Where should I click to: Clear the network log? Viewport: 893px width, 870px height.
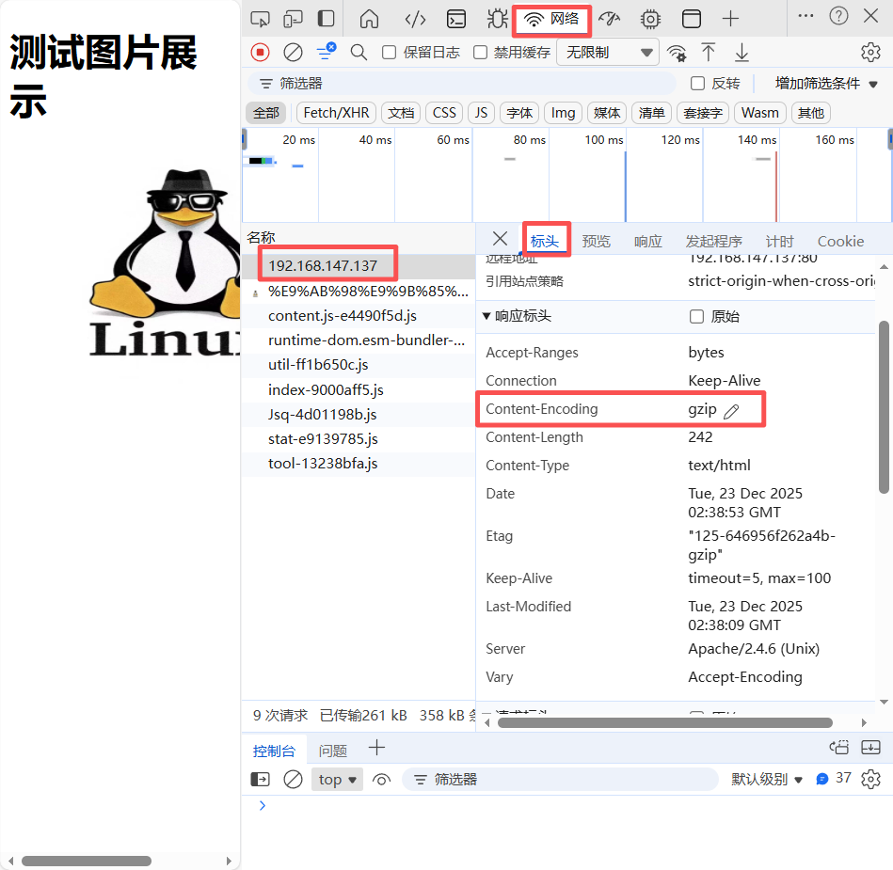click(293, 53)
